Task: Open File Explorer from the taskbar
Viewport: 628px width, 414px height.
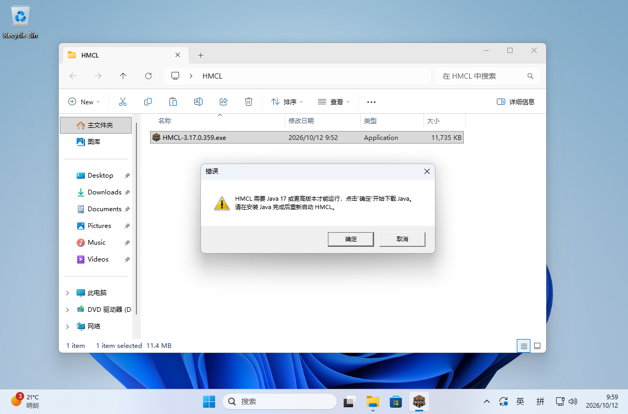Action: [x=373, y=401]
